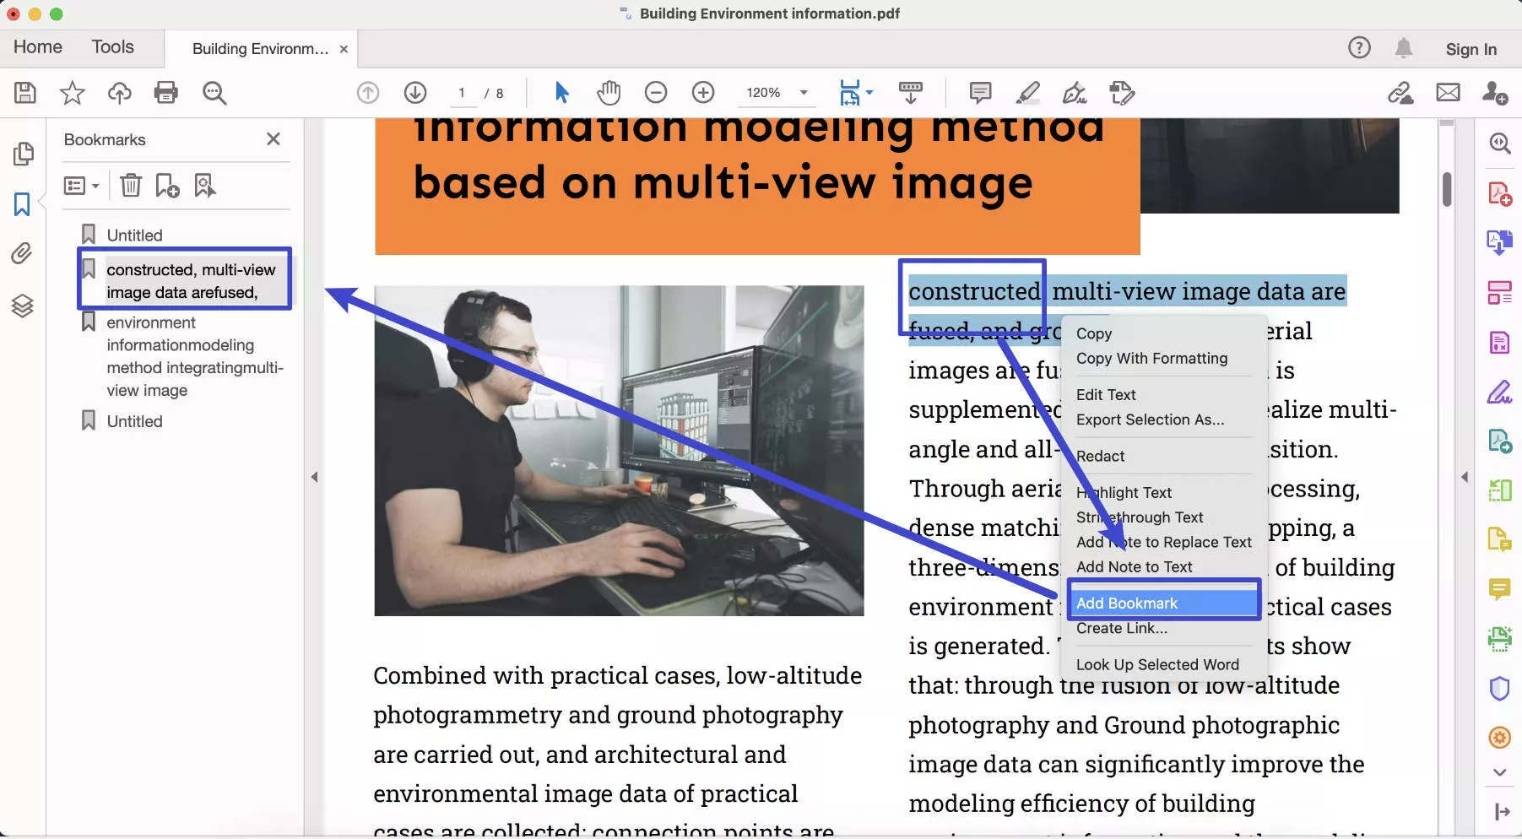Open the Attachments panel paperclip icon

[22, 253]
